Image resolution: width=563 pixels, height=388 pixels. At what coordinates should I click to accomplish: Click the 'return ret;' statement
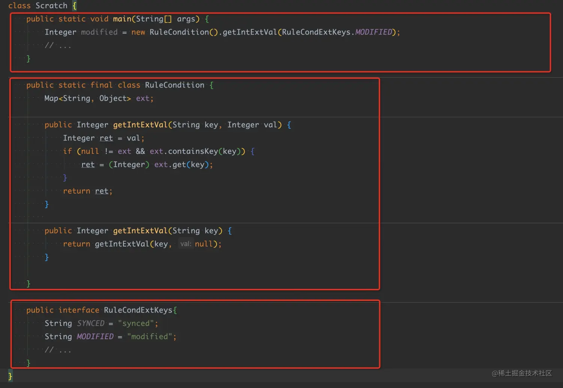(x=88, y=191)
